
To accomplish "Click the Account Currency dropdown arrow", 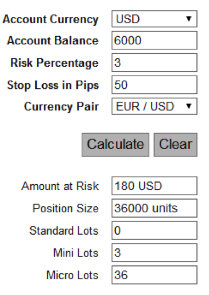I will pyautogui.click(x=189, y=19).
